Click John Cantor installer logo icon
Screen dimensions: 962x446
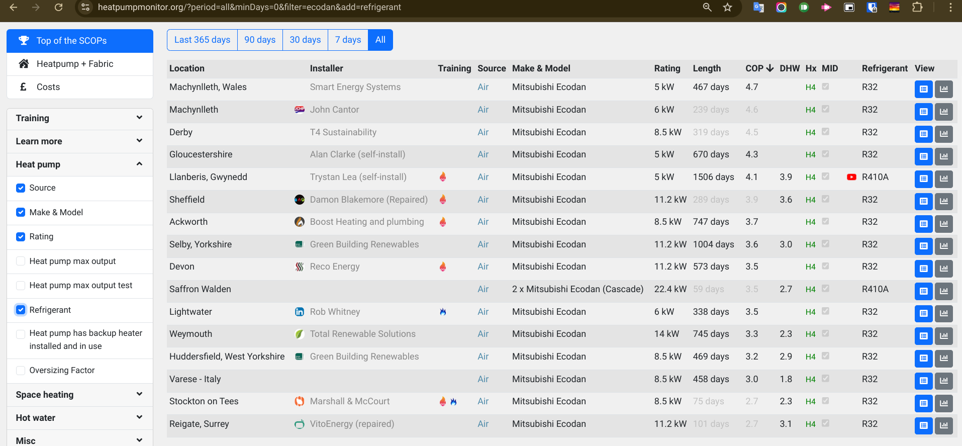pos(300,110)
